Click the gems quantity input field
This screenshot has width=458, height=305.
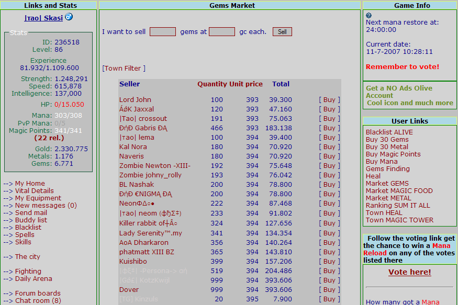coord(163,32)
